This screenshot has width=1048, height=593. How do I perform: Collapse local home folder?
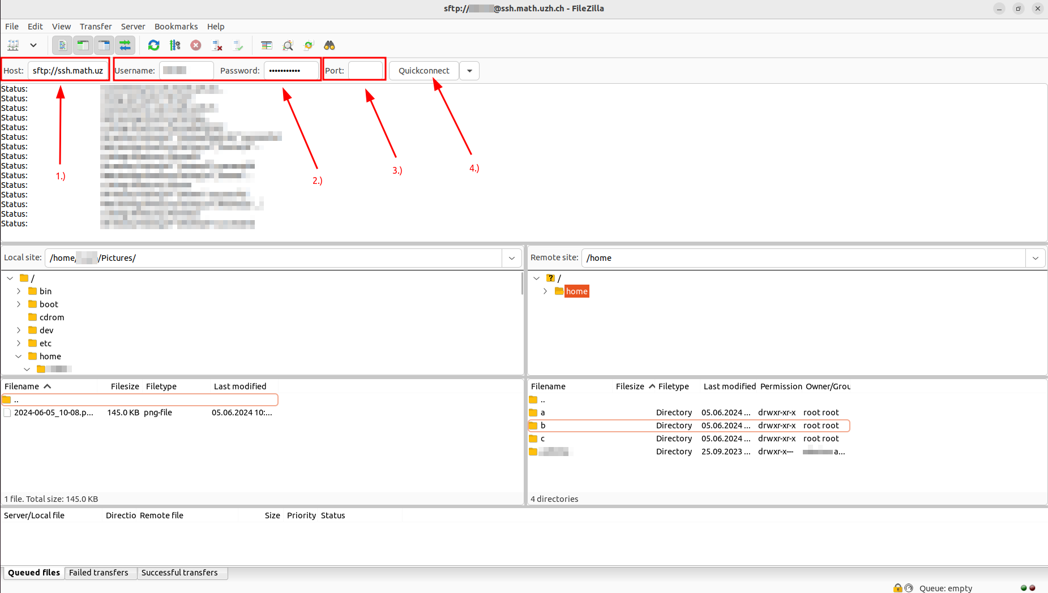click(x=19, y=356)
